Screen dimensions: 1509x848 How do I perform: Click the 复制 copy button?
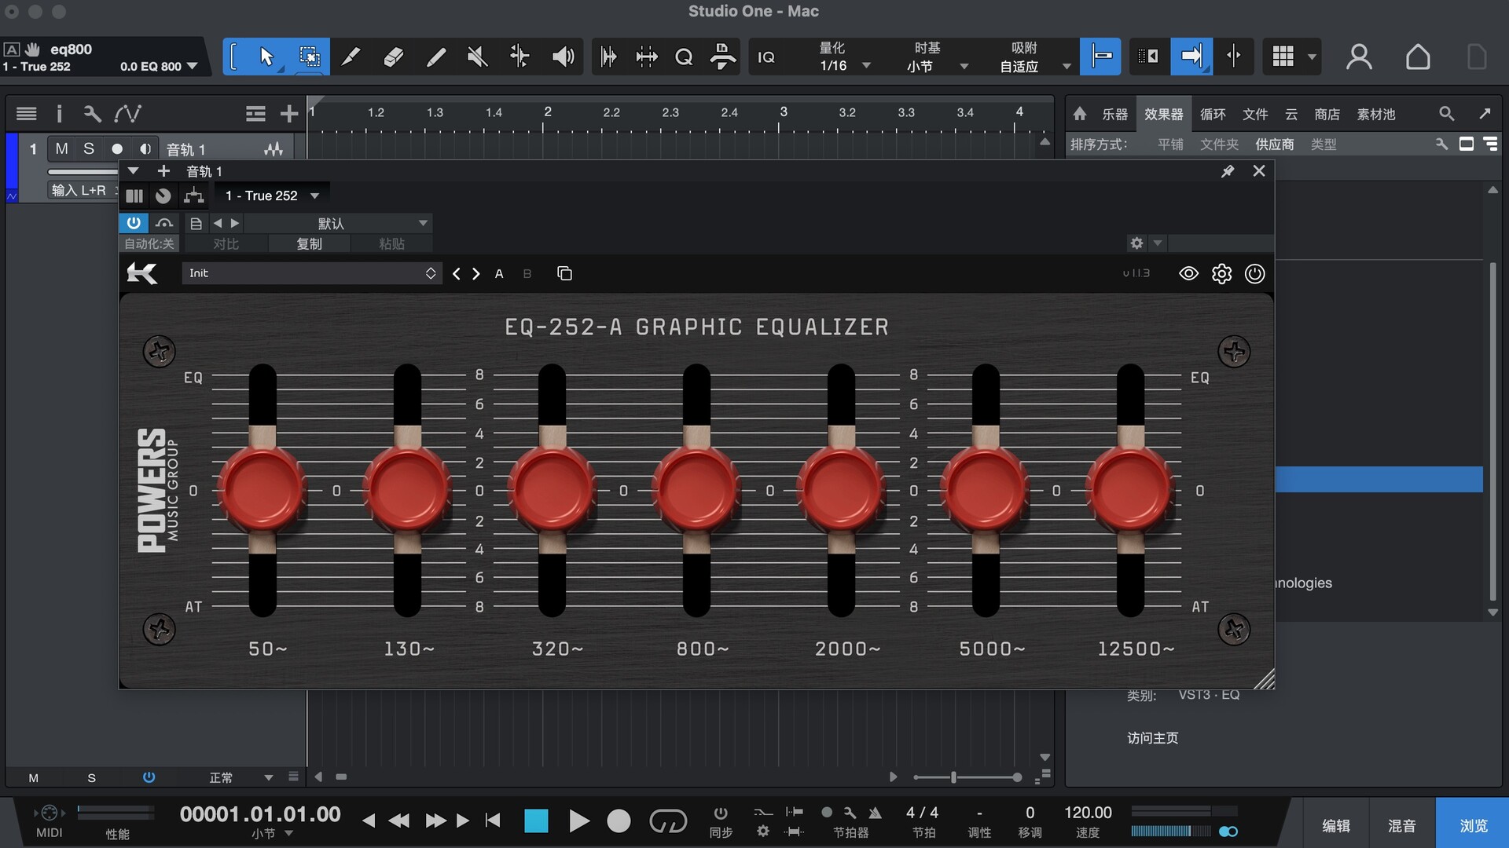click(309, 244)
